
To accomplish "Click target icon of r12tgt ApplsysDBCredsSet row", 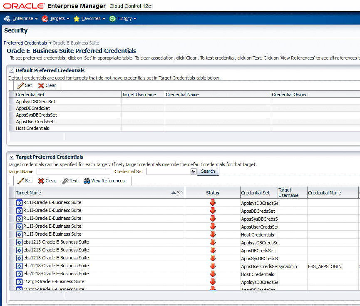I will click(x=19, y=282).
